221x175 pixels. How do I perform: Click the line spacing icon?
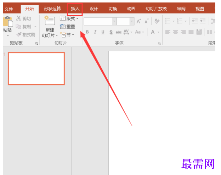(x=213, y=21)
